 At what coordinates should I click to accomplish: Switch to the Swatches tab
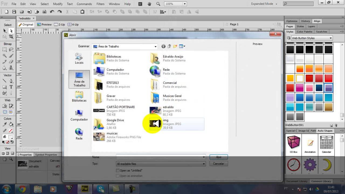322,32
